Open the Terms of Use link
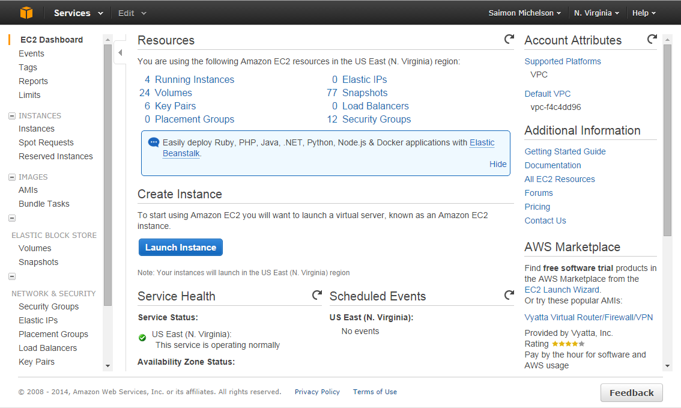Screen dimensions: 681x408 [x=375, y=392]
